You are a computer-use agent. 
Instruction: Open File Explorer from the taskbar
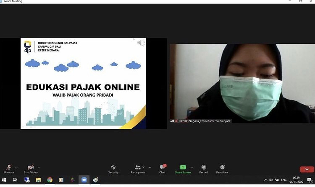coord(38,180)
